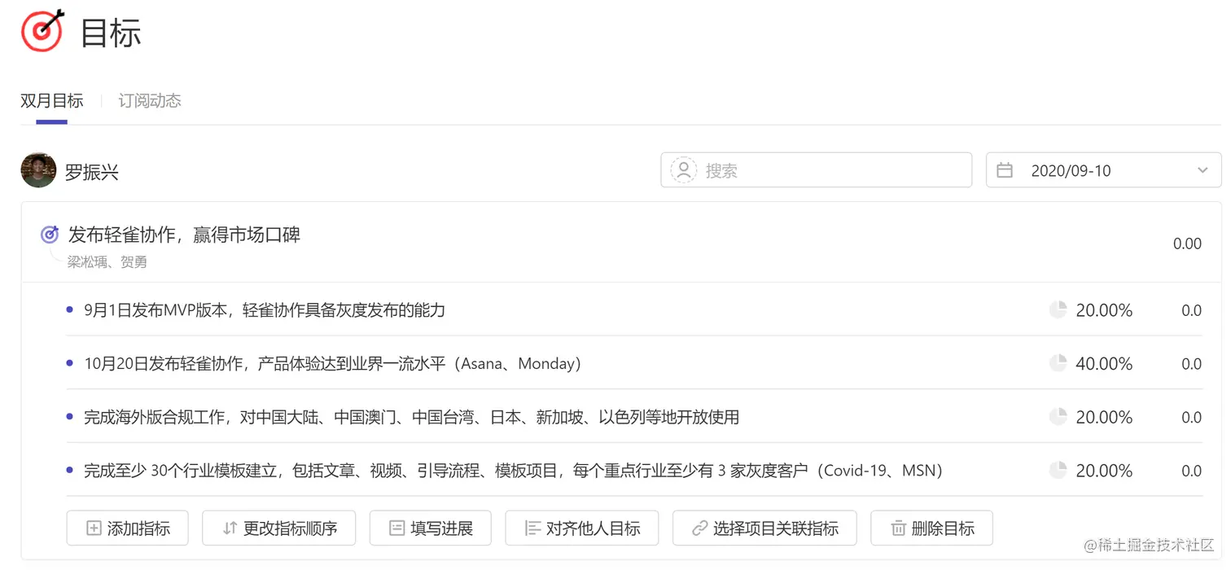Screen dimensions: 1231x570
Task: Click the 选择项目关联指标 button
Action: click(764, 528)
